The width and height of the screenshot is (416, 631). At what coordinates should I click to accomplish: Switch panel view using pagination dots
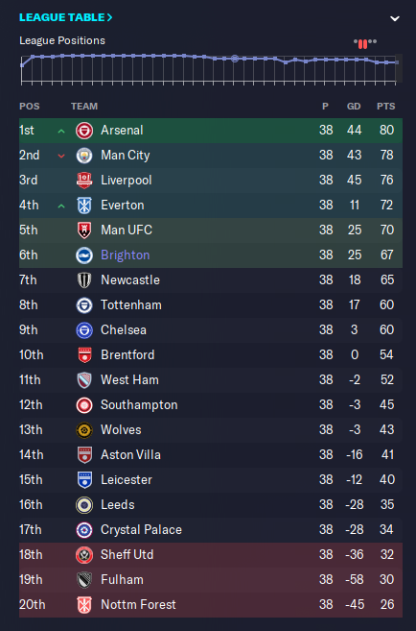click(365, 43)
